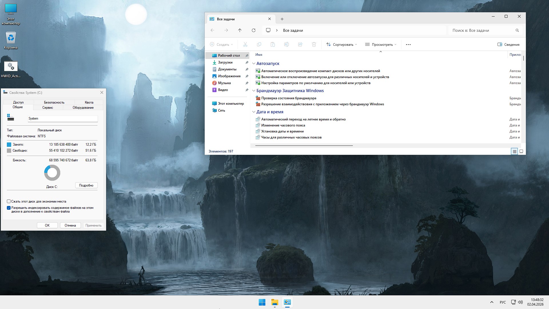Click the refresh icon in the address bar
This screenshot has height=309, width=549.
coord(253,30)
